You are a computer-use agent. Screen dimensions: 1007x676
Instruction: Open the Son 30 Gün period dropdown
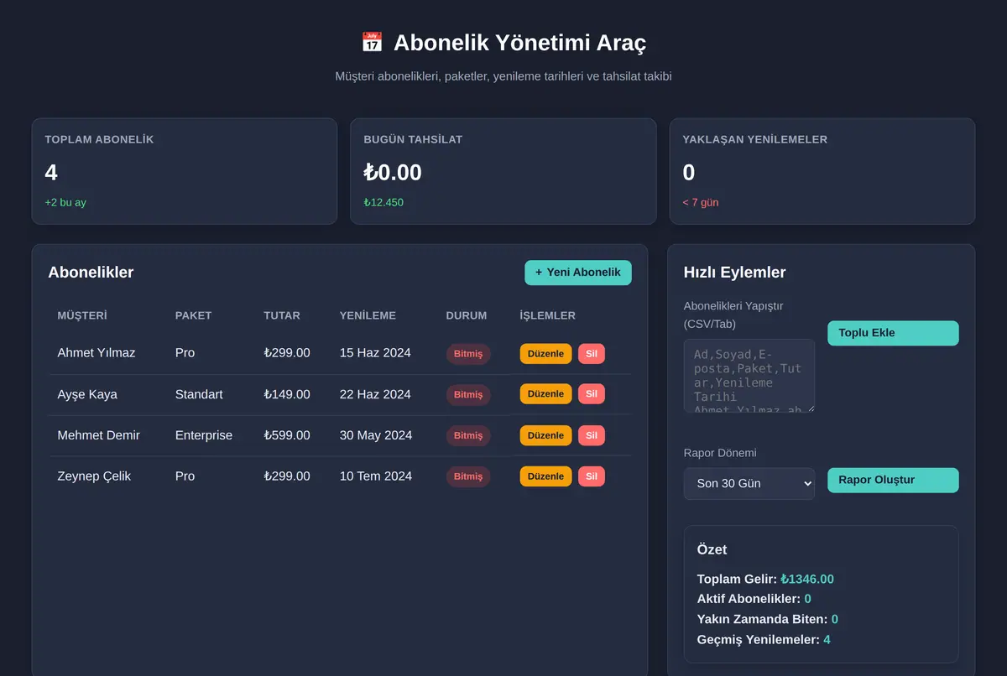pyautogui.click(x=749, y=484)
